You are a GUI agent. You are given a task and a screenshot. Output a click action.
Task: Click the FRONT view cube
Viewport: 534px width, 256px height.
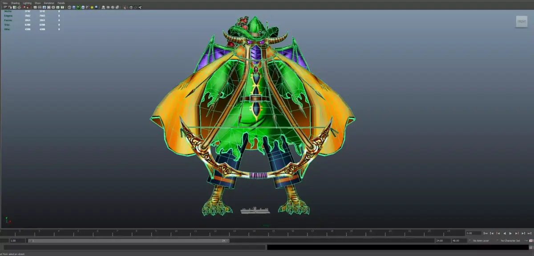tap(521, 22)
